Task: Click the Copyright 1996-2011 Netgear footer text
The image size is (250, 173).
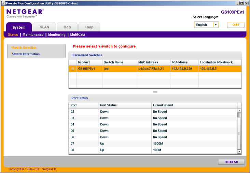Action: (32, 169)
